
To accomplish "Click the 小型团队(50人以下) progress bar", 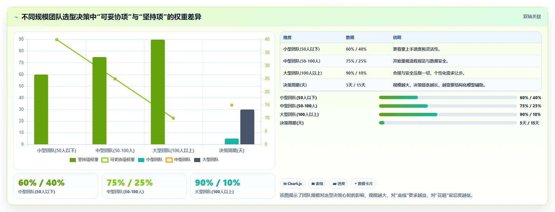I will point(448,97).
